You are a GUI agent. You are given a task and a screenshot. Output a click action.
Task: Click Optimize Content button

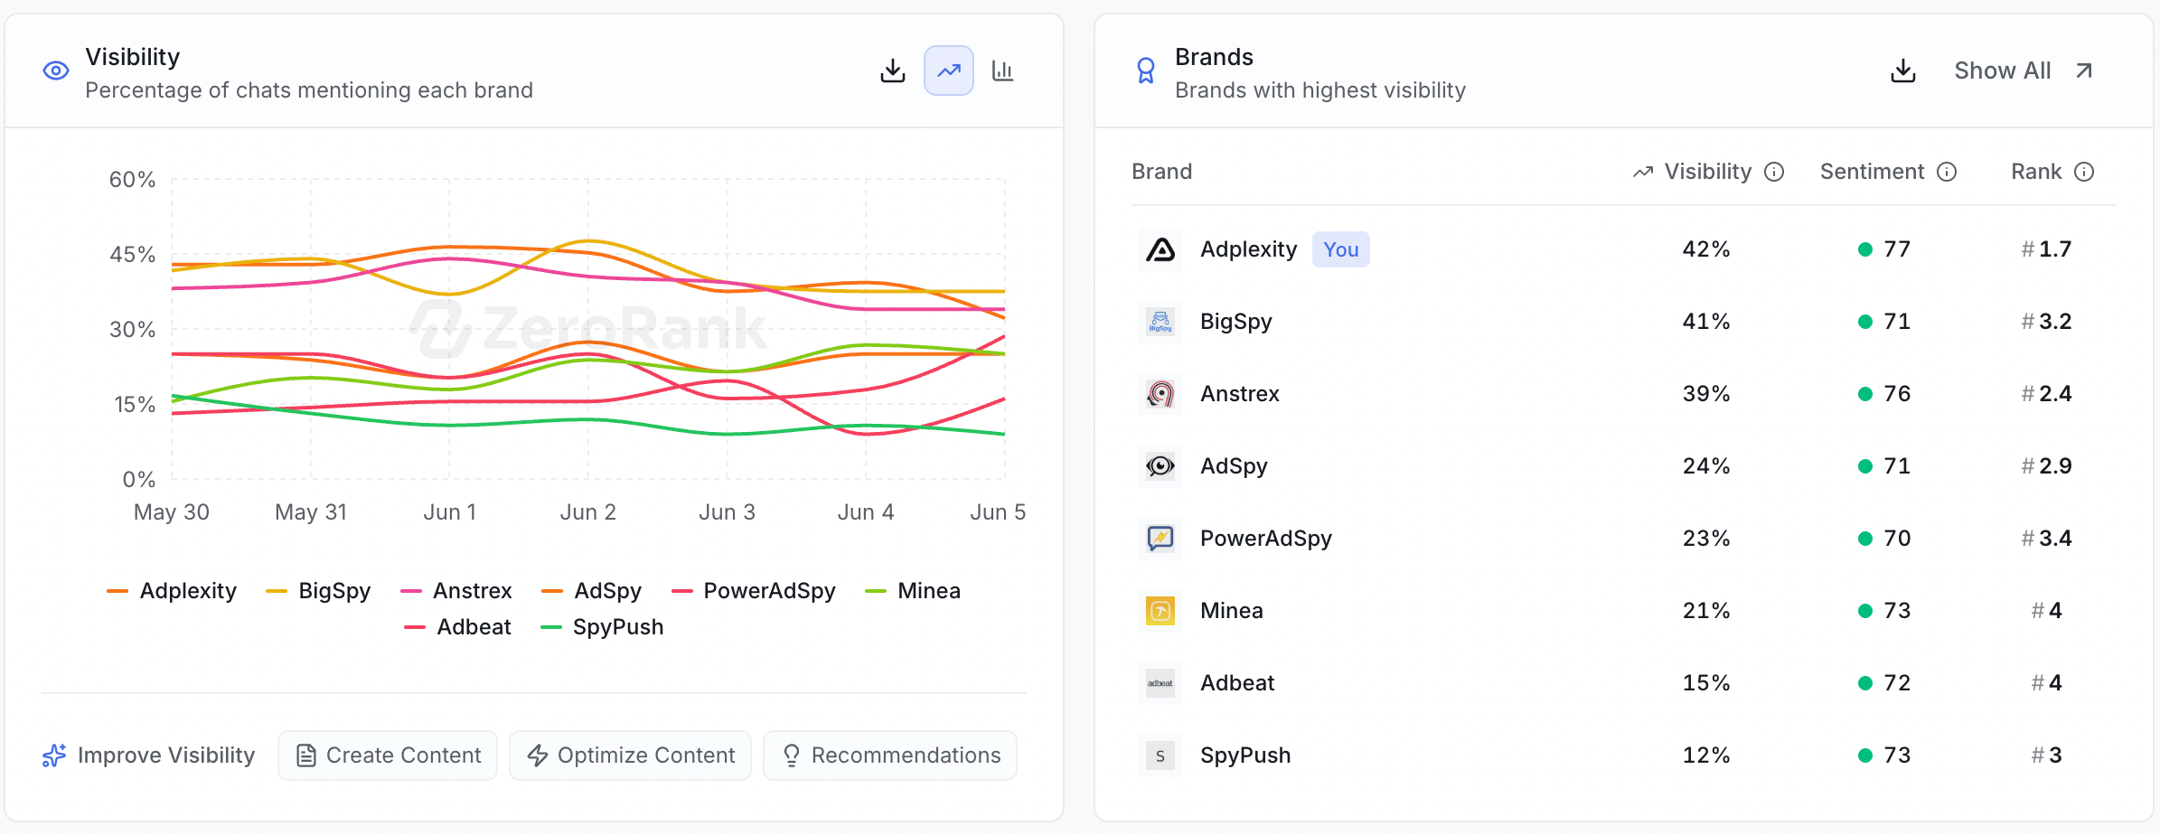pos(630,755)
